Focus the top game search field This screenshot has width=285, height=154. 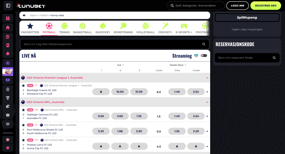(x=196, y=6)
